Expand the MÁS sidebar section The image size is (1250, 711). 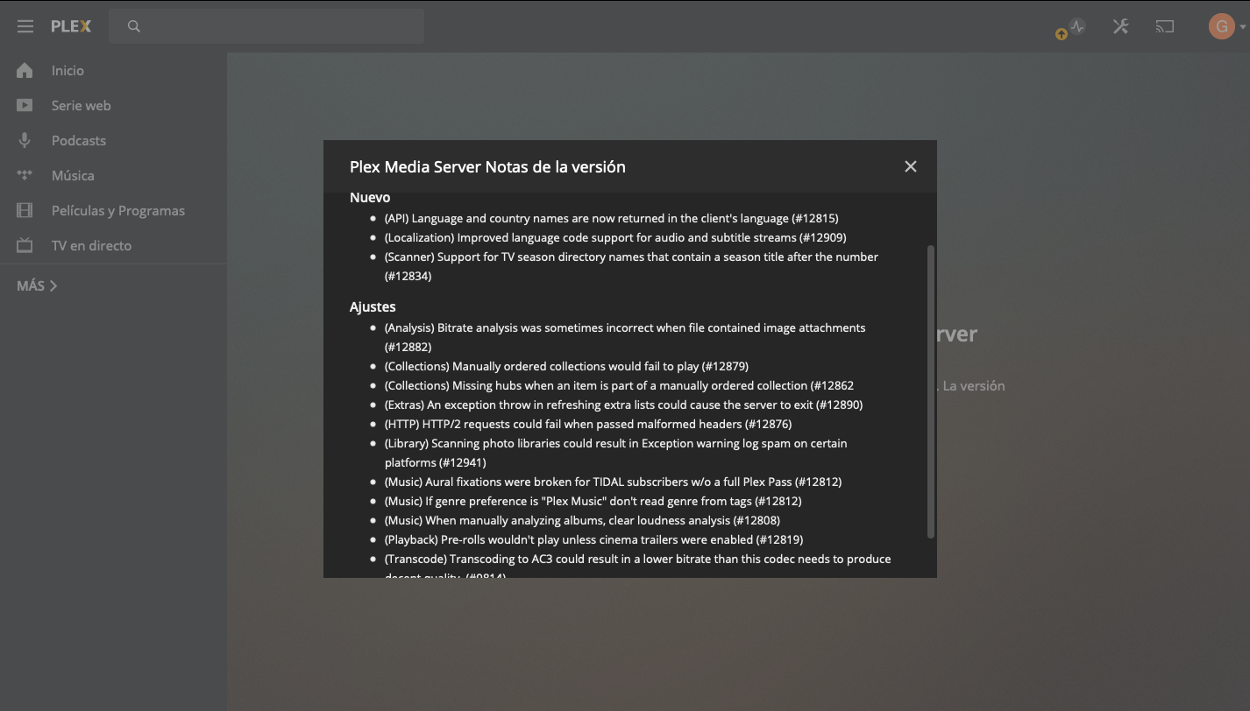click(x=37, y=285)
